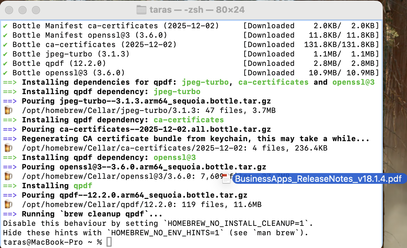Click the Downloaded 131.8KB/131.8KB progress readout
Screen dimensions: 407x248
(x=311, y=44)
